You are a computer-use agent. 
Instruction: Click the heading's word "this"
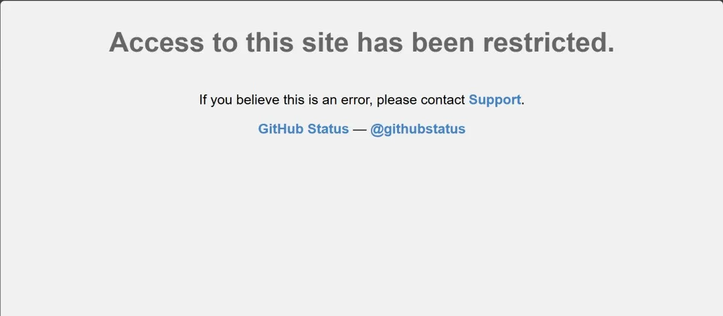(x=269, y=42)
